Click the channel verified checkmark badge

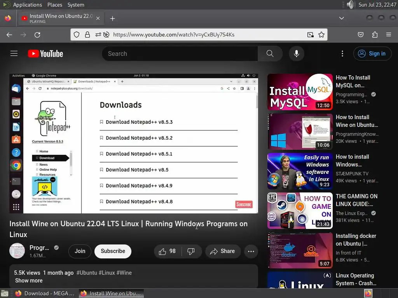point(56,248)
